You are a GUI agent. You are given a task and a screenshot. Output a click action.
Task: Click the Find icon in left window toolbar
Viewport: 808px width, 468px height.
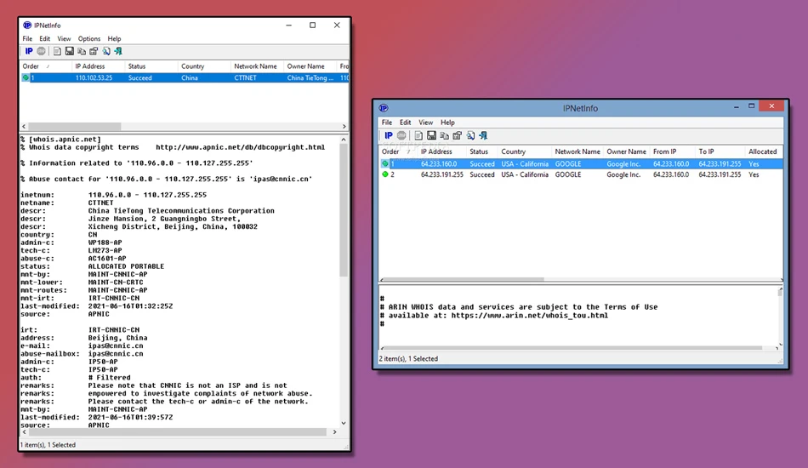click(106, 51)
